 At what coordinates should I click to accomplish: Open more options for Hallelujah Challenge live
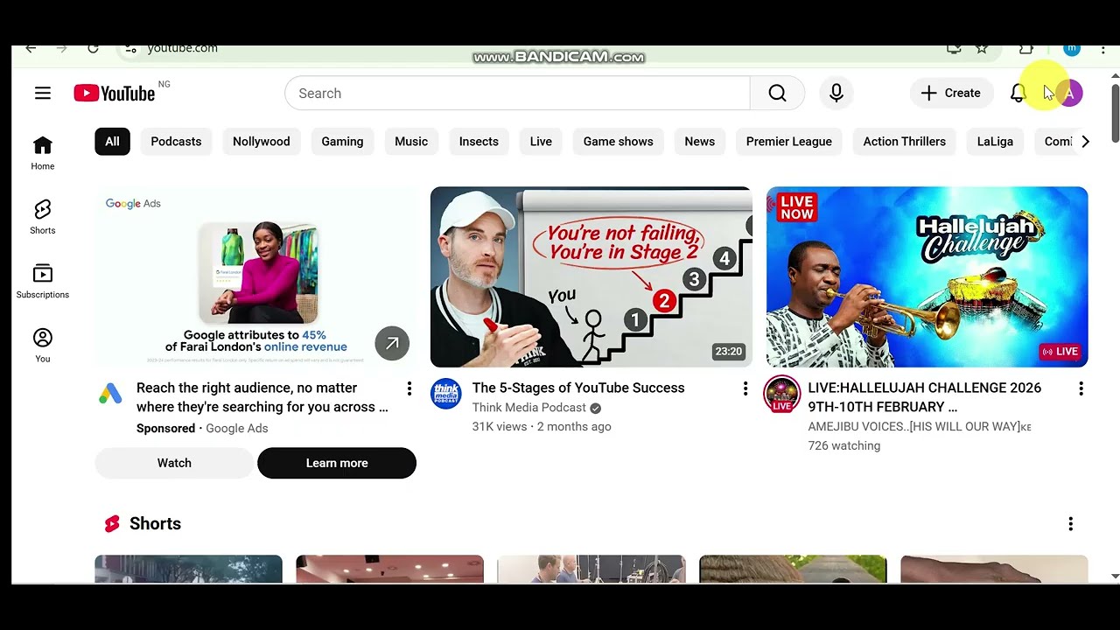tap(1081, 388)
